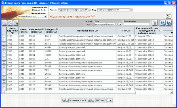Screen dimensions: 177x108
Task: Click the first toolbar icon with document page
Action: coord(4,23)
